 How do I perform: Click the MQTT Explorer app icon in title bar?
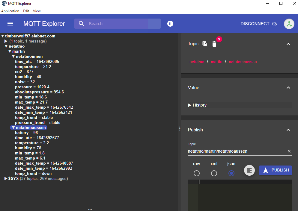click(x=4, y=3)
